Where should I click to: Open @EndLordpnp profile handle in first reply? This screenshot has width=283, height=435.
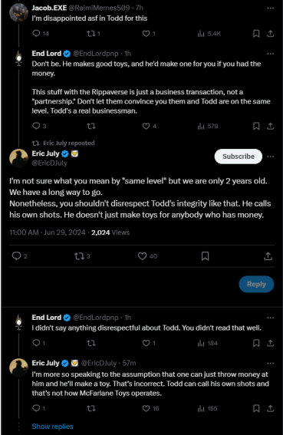coord(96,54)
